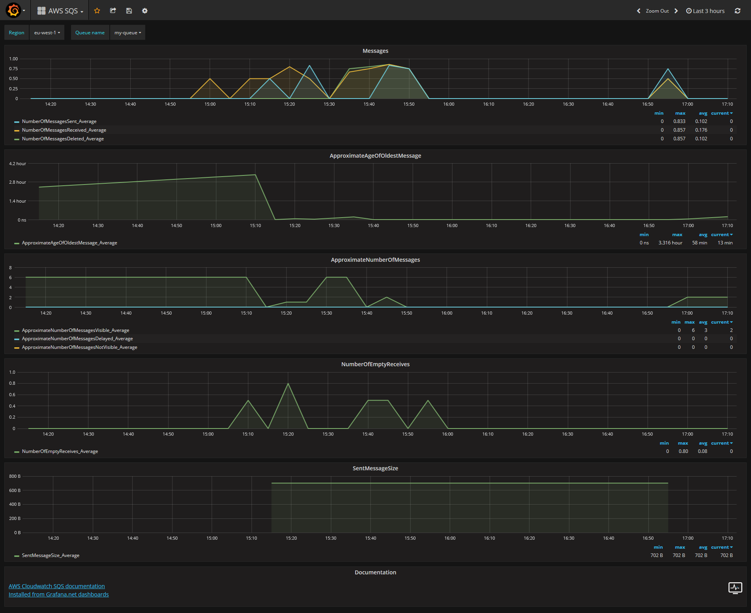The image size is (751, 613).
Task: Refresh the dashboard with refresh icon
Action: (x=738, y=11)
